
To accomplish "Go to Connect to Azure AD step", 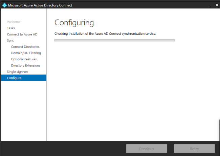I will point(22,34).
